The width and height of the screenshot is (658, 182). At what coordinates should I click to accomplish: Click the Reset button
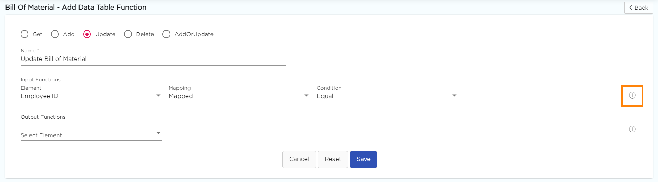333,159
